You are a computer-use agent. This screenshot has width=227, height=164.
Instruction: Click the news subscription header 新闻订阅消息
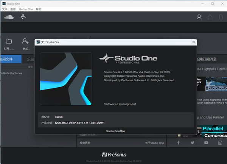[x=207, y=59]
